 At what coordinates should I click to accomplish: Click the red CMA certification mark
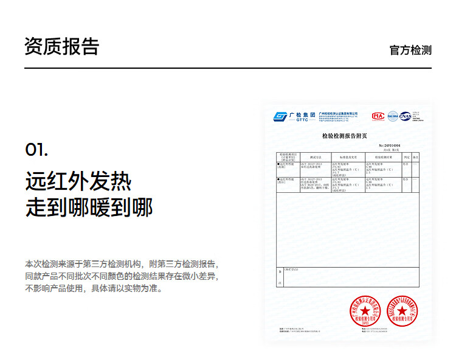378,116
